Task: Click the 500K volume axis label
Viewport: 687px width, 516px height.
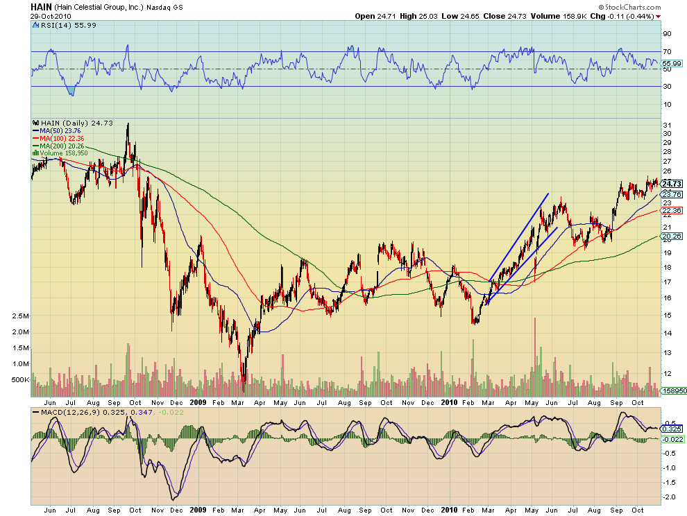Action: point(20,380)
